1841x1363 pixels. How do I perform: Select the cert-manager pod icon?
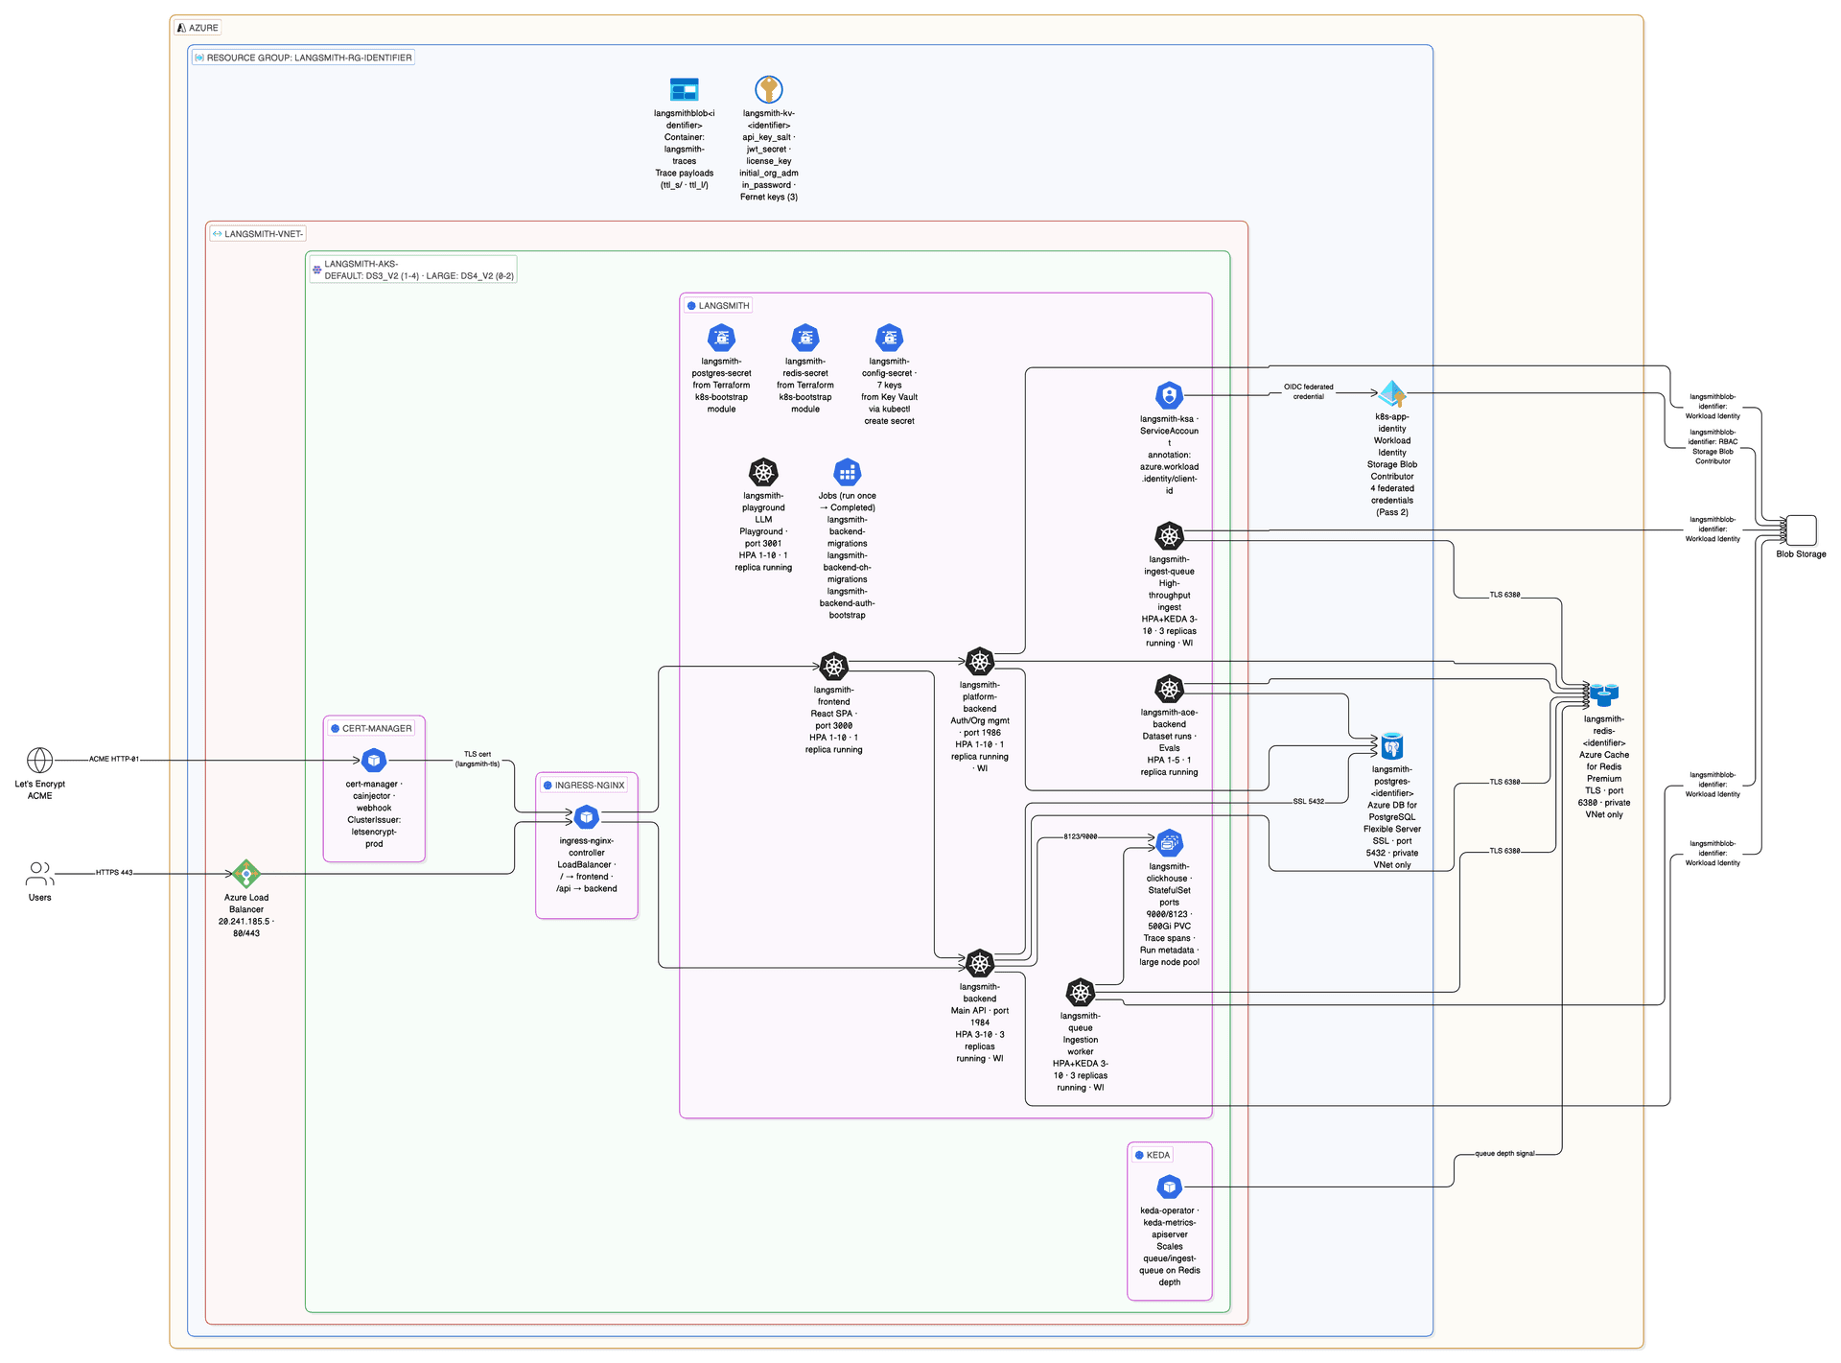click(374, 761)
